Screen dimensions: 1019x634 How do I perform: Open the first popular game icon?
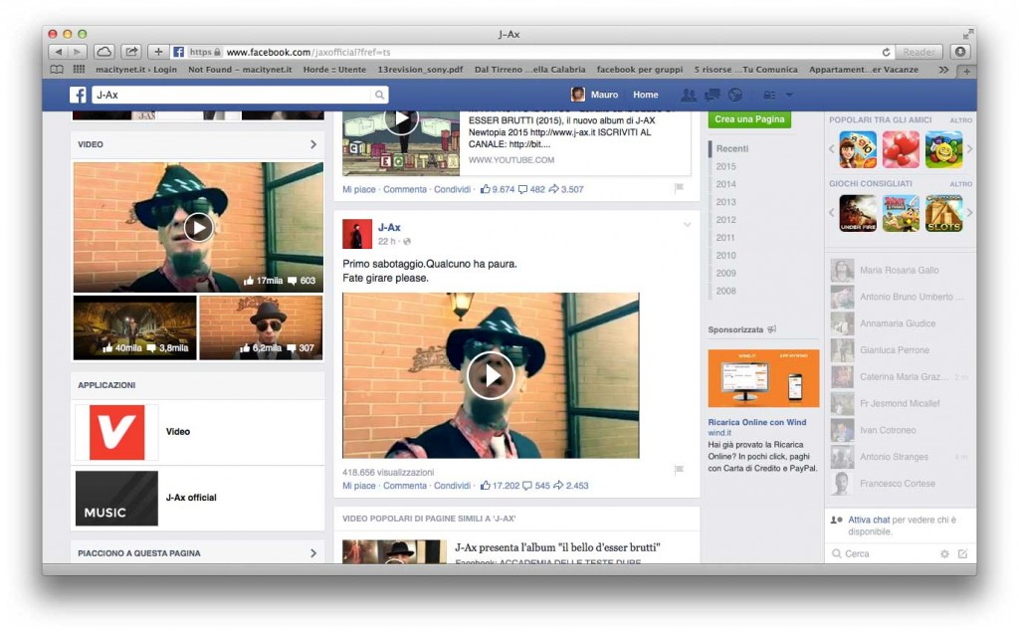857,149
